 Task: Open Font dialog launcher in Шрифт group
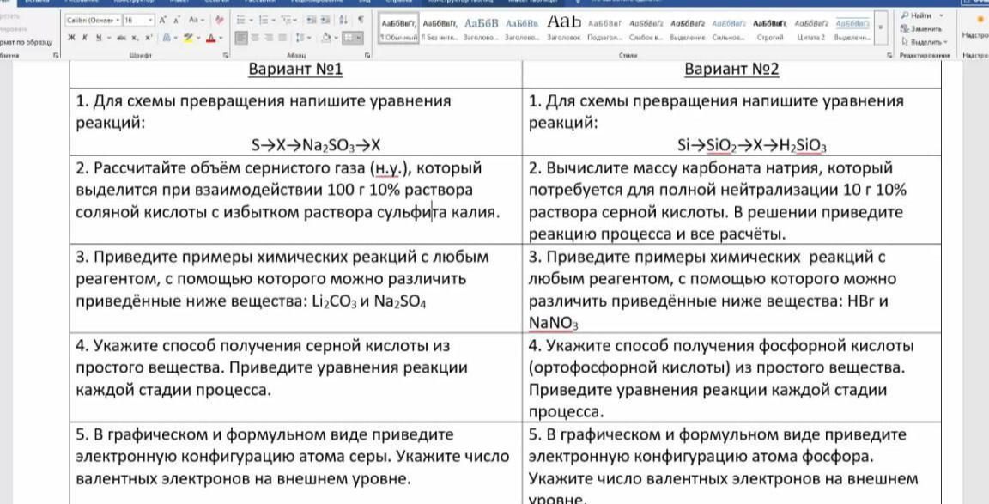tap(226, 56)
